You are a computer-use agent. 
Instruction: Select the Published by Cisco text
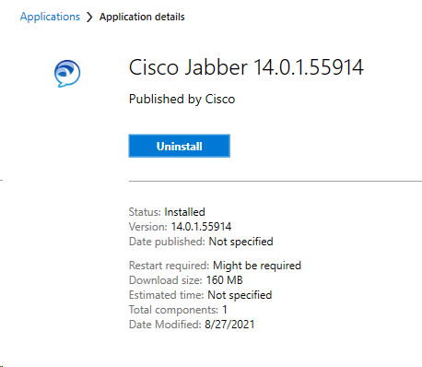(182, 100)
